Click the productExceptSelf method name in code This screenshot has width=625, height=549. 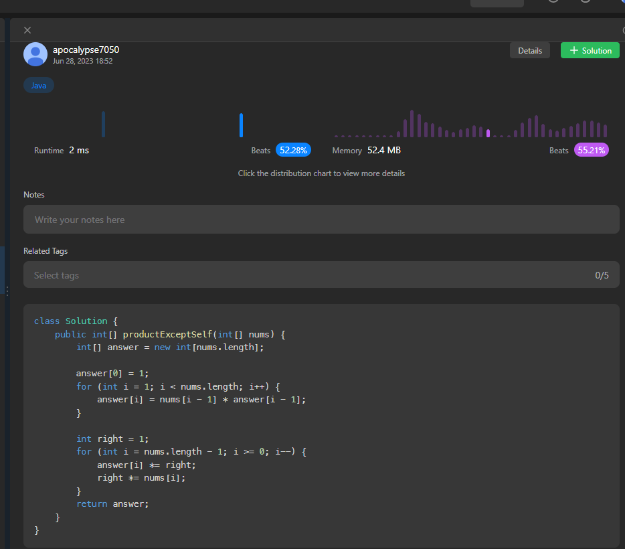(167, 334)
